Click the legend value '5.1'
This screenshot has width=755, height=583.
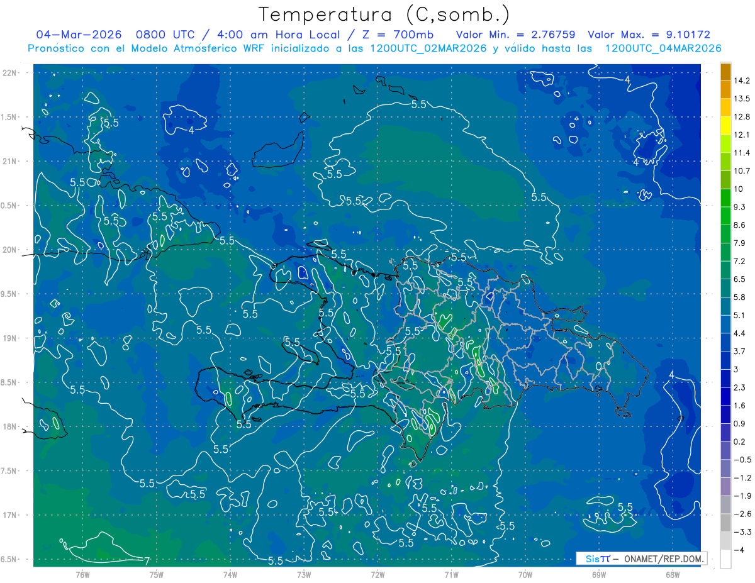741,316
